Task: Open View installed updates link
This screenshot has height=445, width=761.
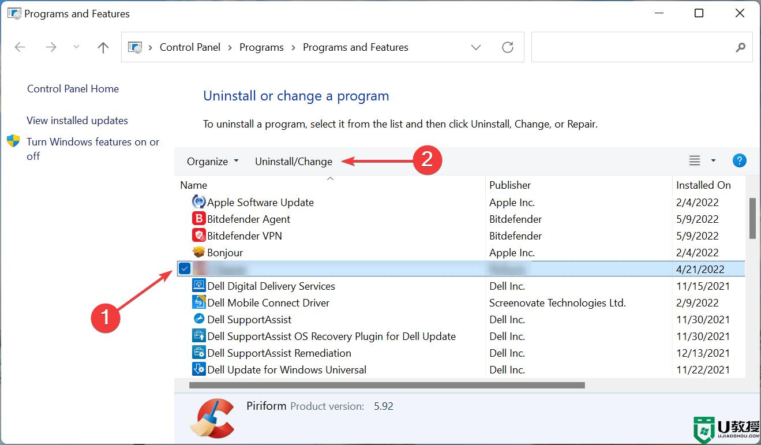Action: 77,121
